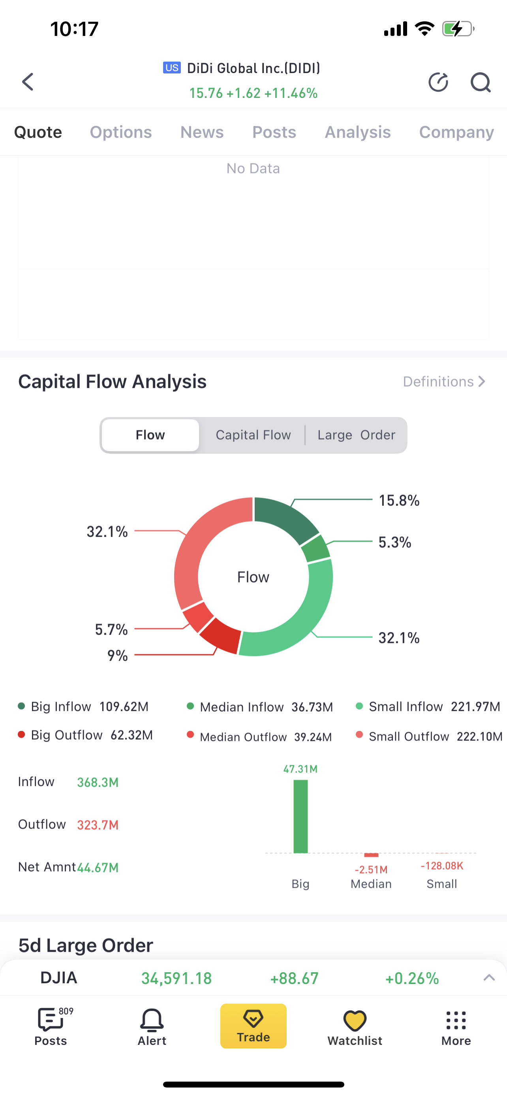Select the Flow segment toggle
The image size is (507, 1097).
150,435
